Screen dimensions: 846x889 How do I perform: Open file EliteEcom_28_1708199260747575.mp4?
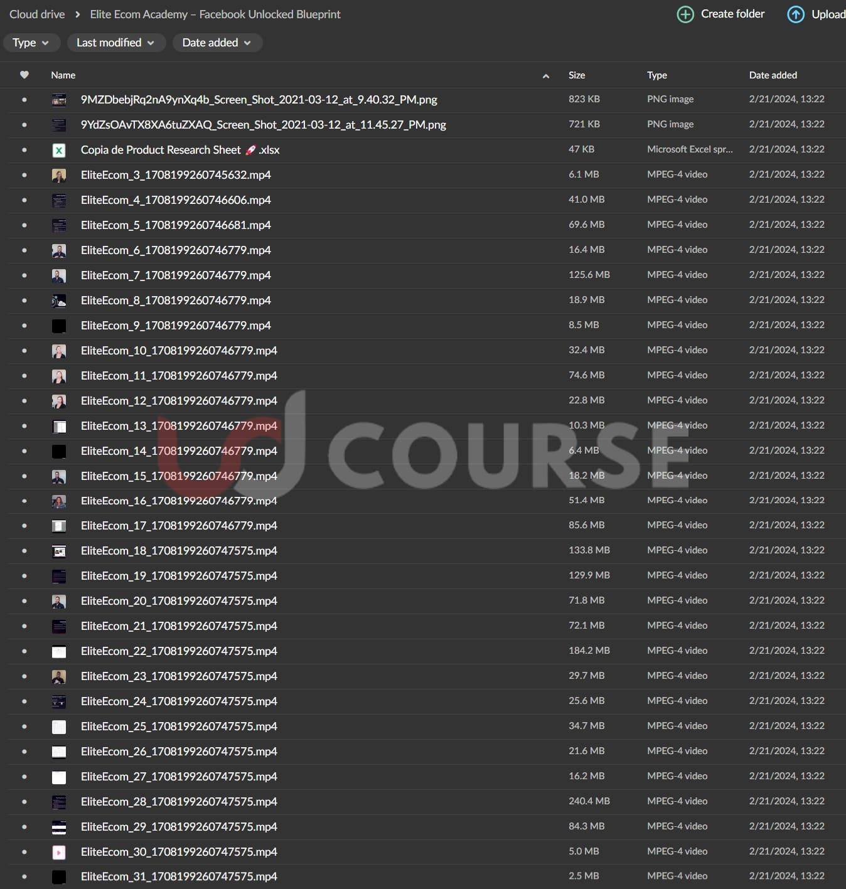179,802
